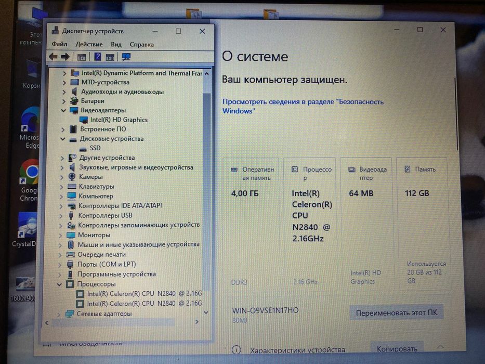Viewport: 485px width, 364px height.
Task: Select the Intel(R) HD Graphics adapter icon
Action: pyautogui.click(x=84, y=120)
